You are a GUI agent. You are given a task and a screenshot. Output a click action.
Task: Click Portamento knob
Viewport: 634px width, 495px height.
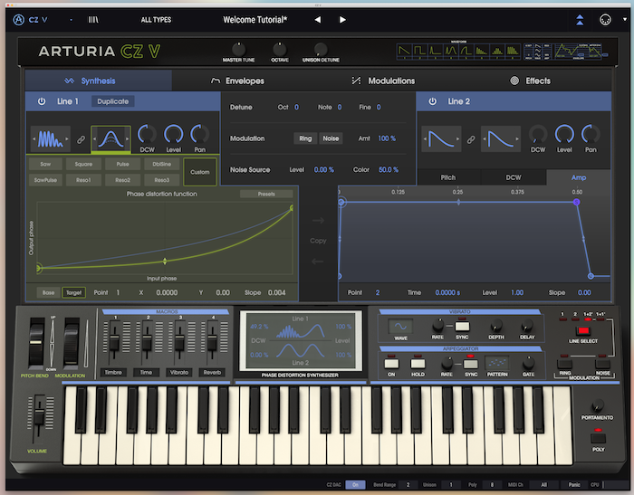[597, 405]
